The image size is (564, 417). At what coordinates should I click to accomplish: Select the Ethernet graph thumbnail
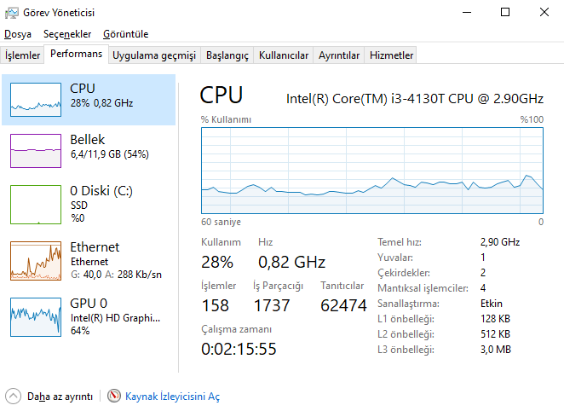tap(35, 261)
